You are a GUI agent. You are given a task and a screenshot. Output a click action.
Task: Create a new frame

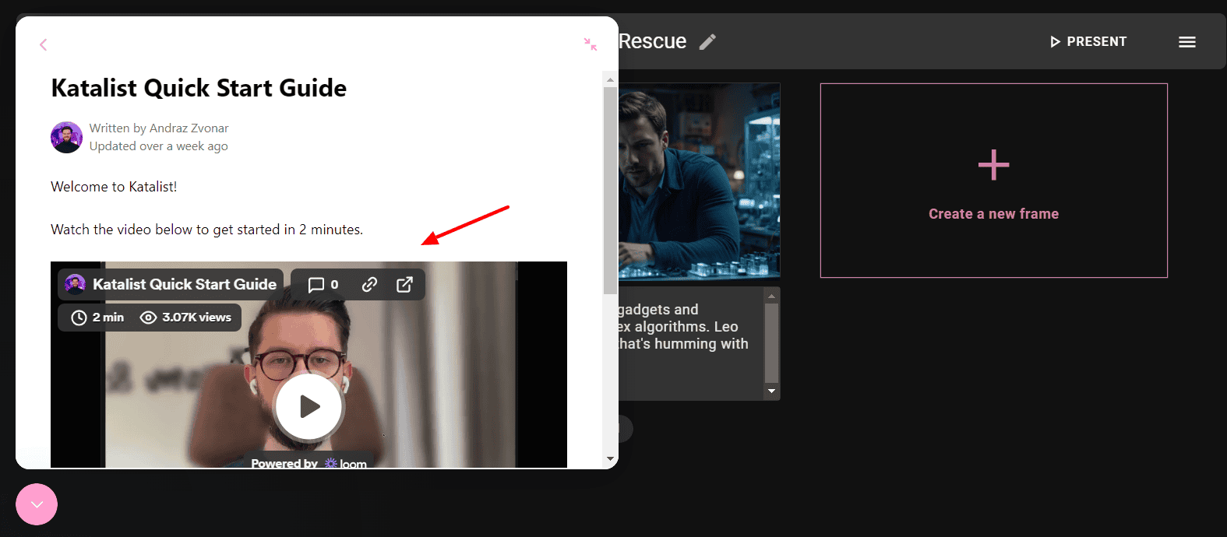994,181
